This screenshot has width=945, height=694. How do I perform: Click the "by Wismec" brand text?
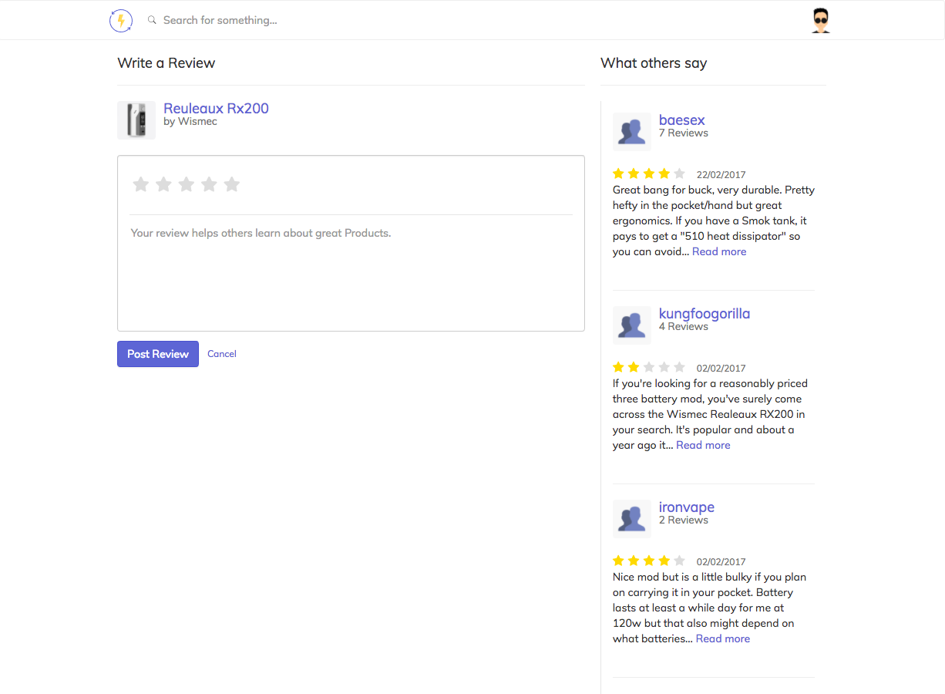[x=190, y=122]
